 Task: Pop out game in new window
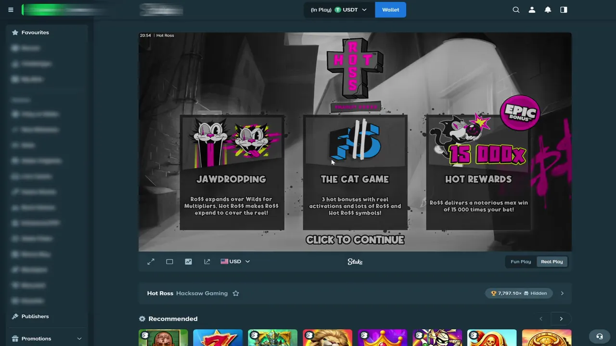207,261
